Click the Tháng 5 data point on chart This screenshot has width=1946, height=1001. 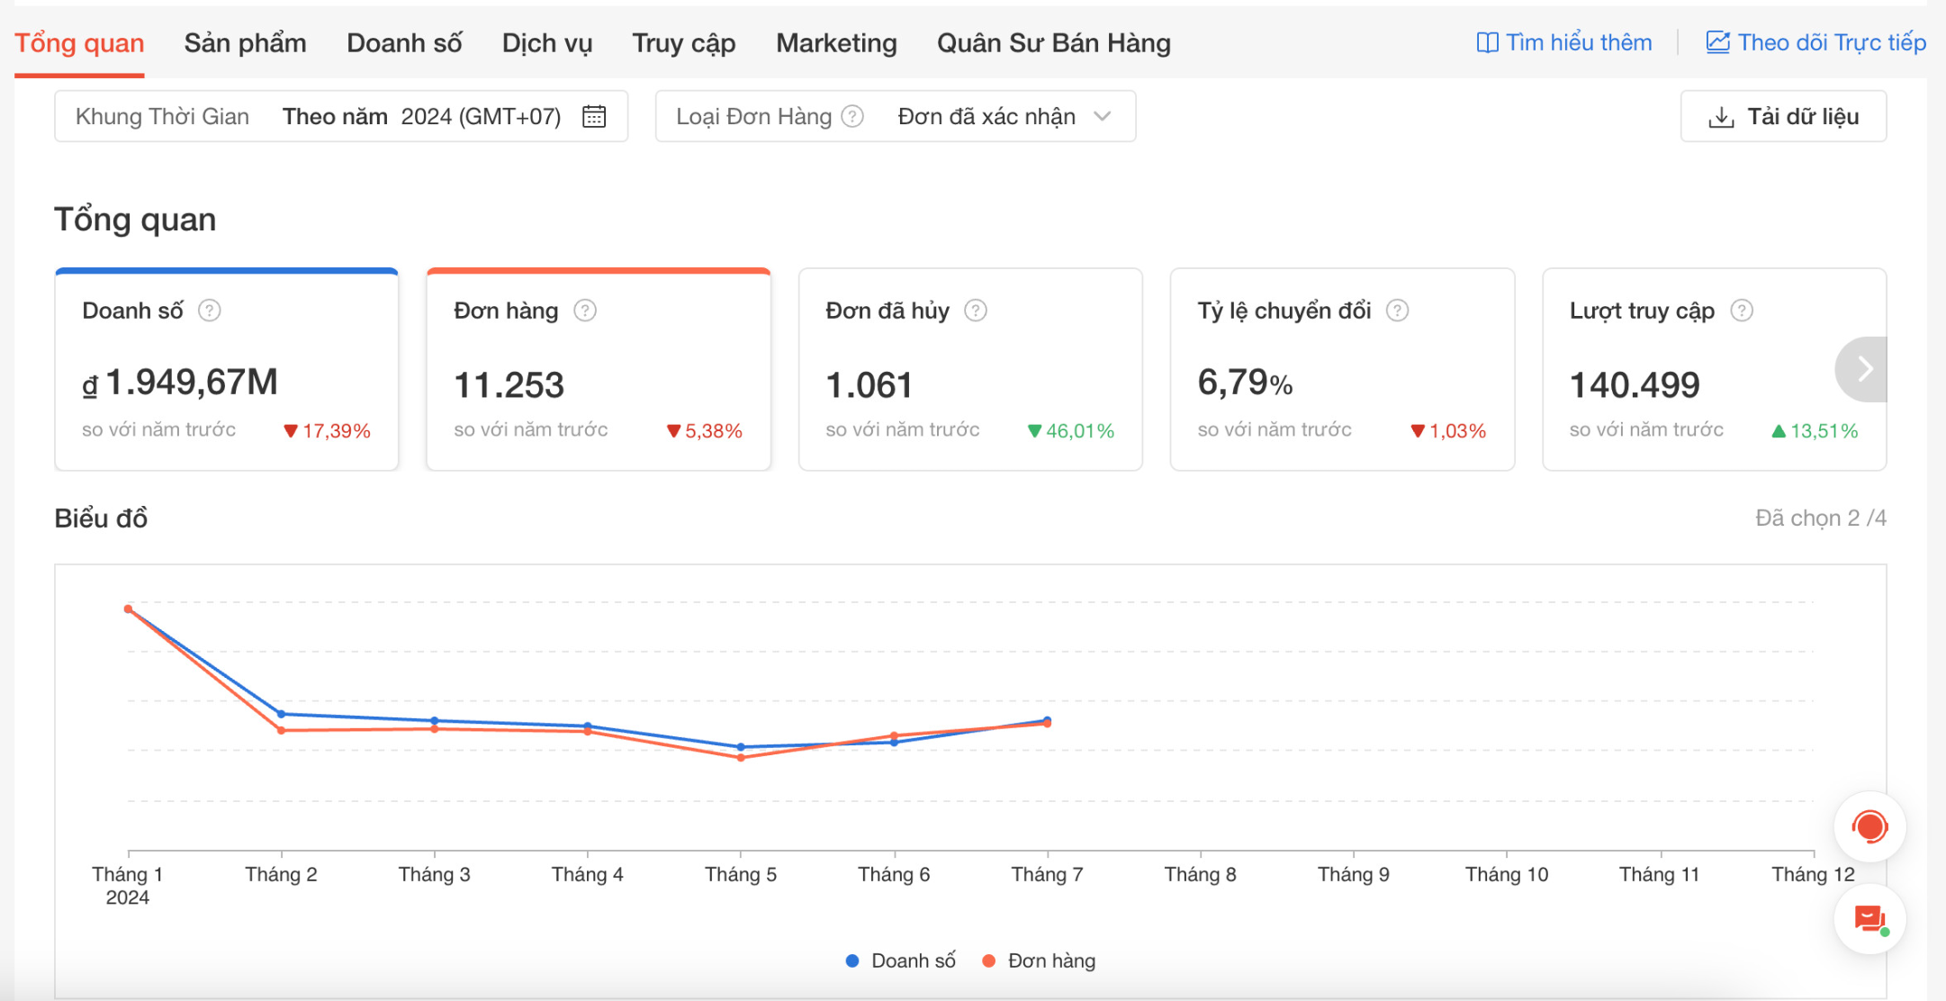coord(741,747)
